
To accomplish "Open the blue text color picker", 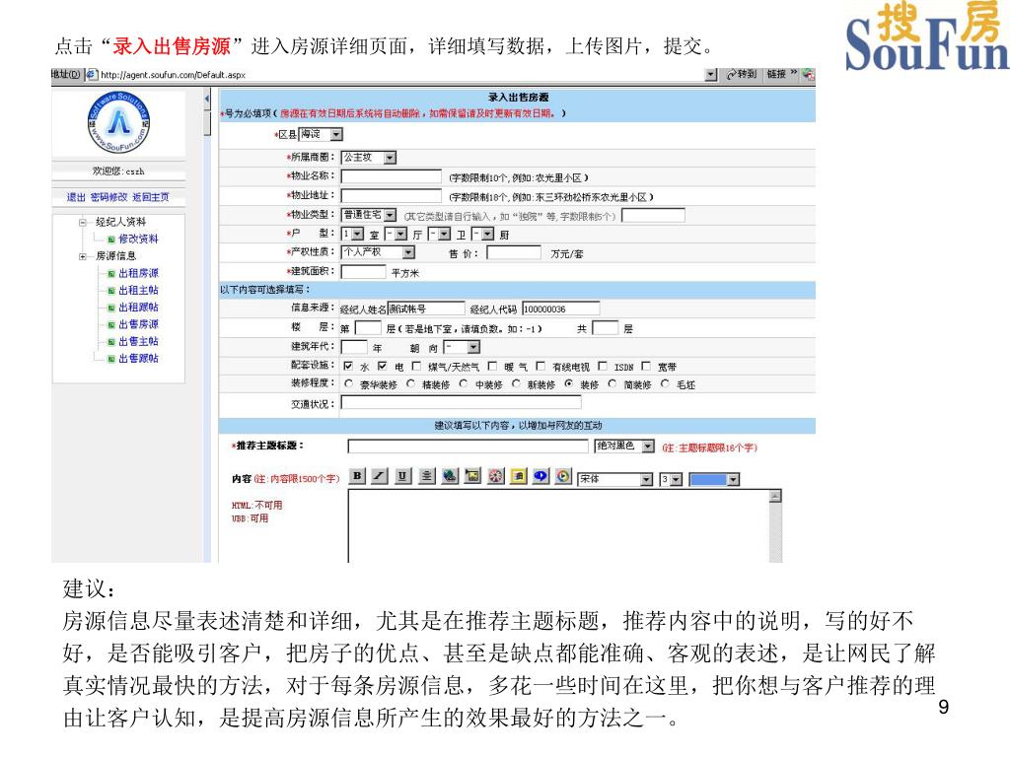I will [733, 480].
